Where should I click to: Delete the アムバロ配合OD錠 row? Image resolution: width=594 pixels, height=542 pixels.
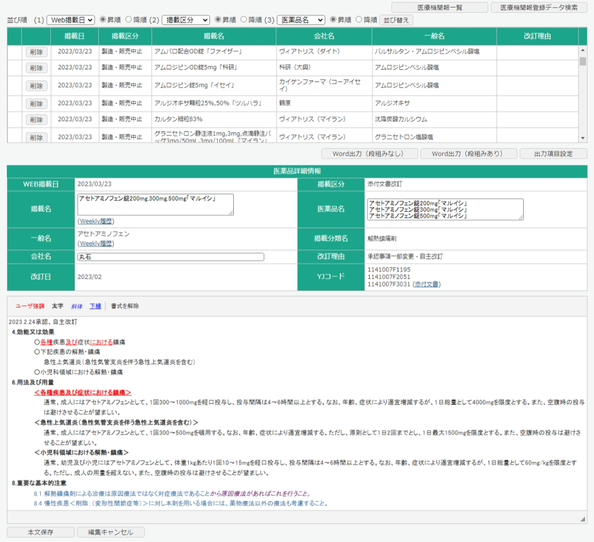click(x=36, y=52)
